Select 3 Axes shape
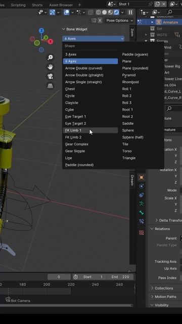 (90, 54)
